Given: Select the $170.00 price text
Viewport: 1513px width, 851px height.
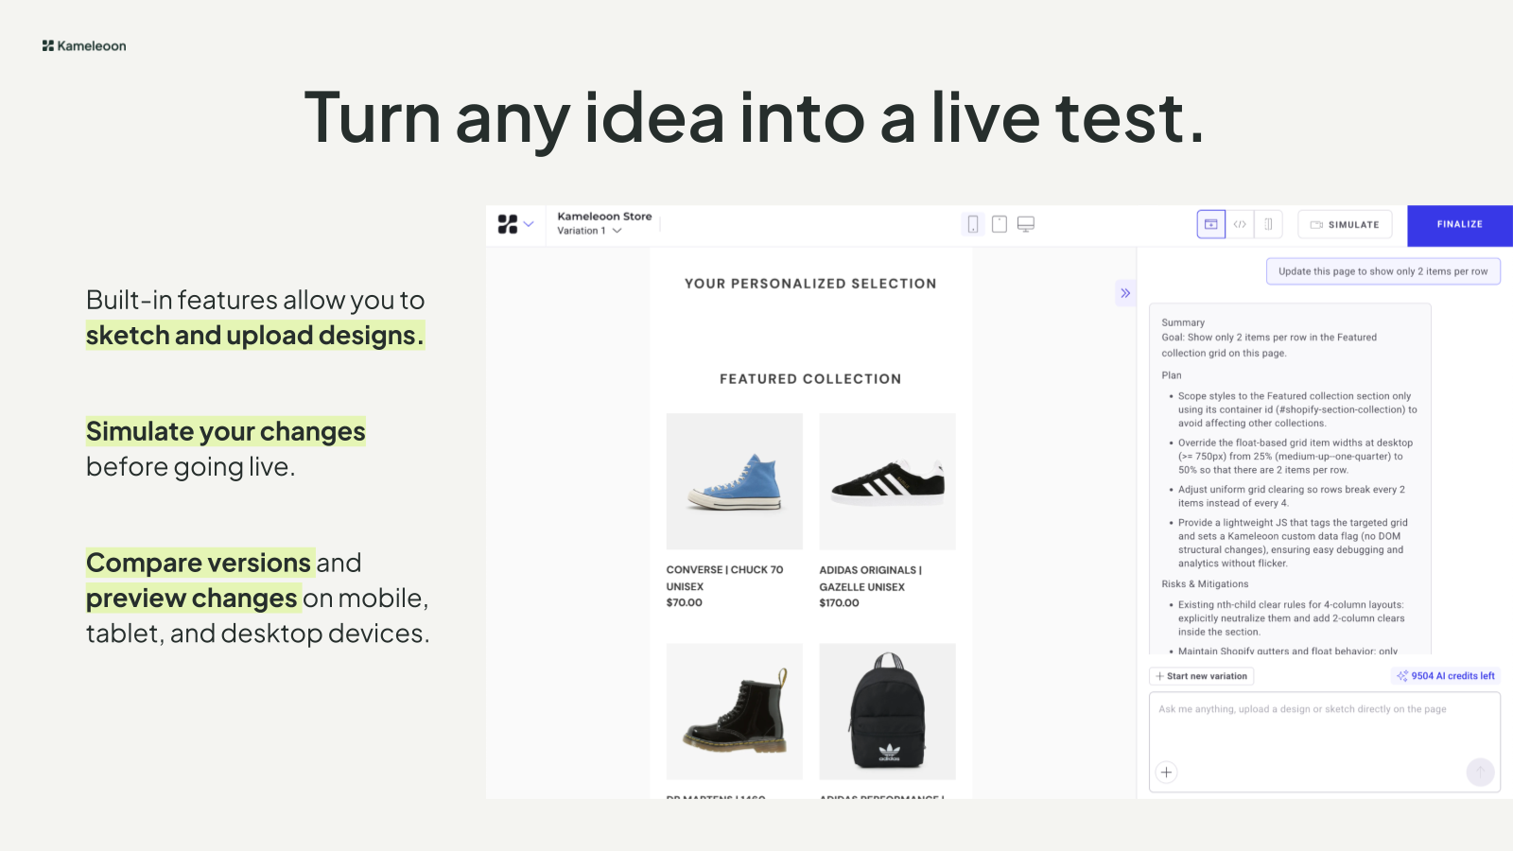Looking at the screenshot, I should pos(840,603).
